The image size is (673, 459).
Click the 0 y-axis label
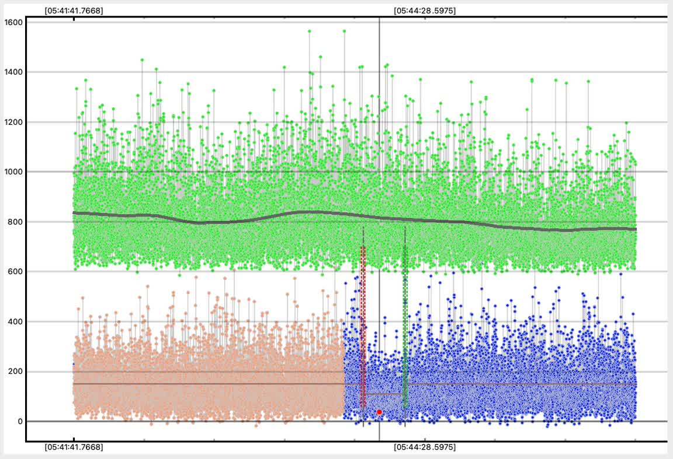tap(20, 421)
